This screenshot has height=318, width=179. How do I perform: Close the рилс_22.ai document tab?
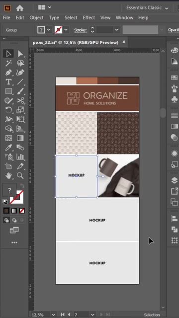124,42
